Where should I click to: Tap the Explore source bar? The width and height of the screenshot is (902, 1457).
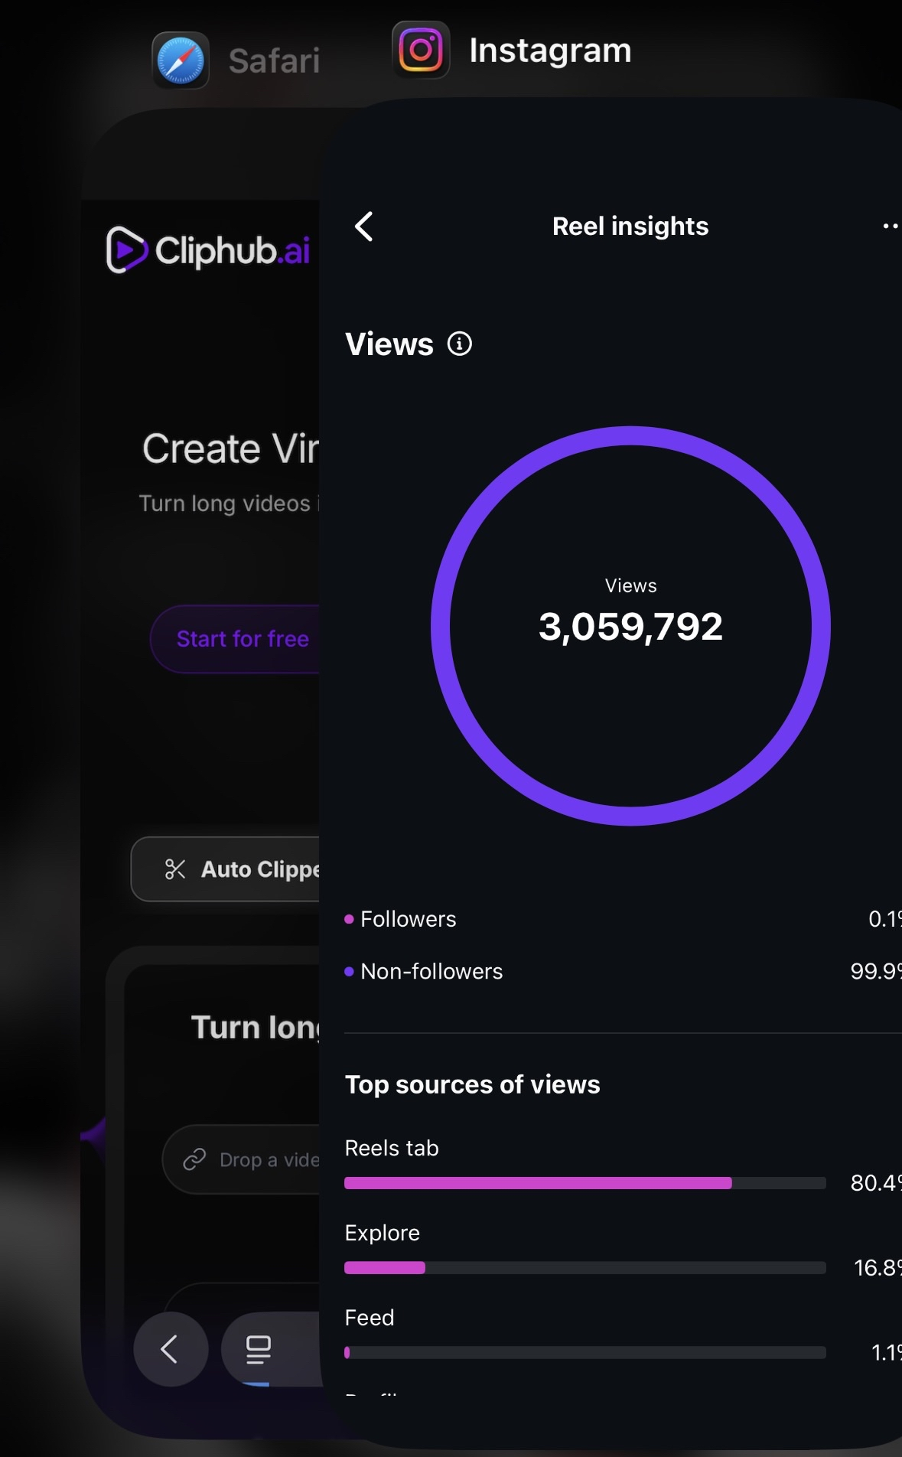tap(585, 1268)
